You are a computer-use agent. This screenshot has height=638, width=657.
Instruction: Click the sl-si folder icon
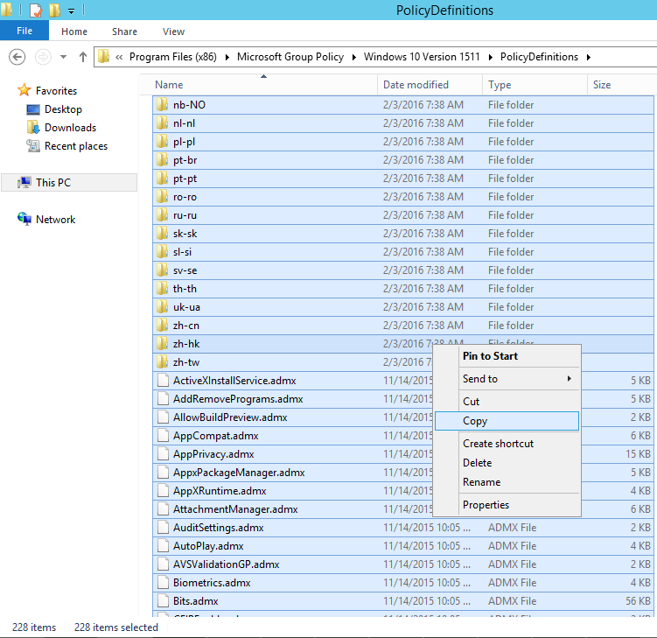(162, 251)
